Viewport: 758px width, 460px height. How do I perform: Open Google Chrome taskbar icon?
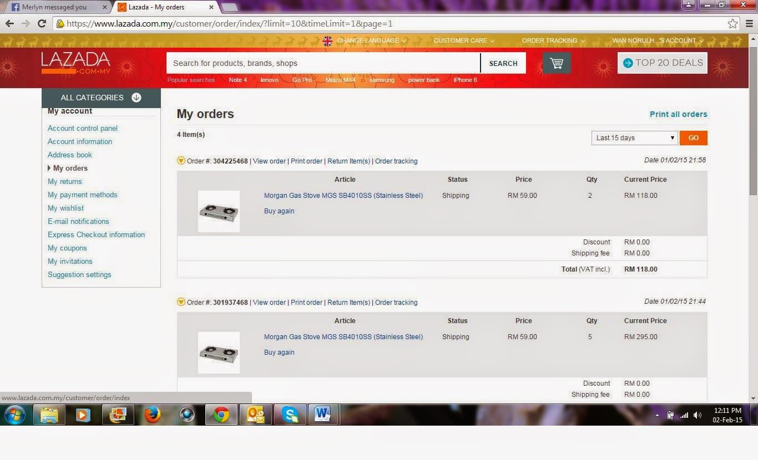click(221, 415)
